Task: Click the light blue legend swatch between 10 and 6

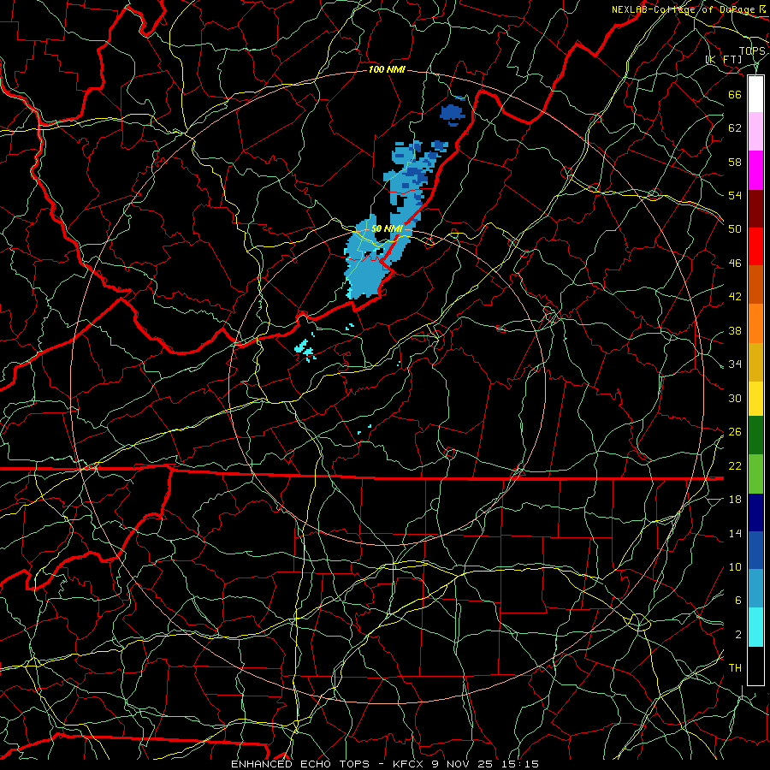Action: (x=755, y=589)
